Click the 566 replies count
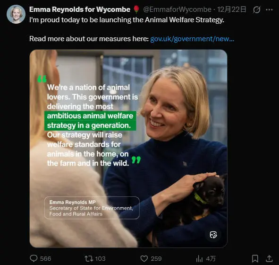This screenshot has height=265, width=279. [45, 258]
